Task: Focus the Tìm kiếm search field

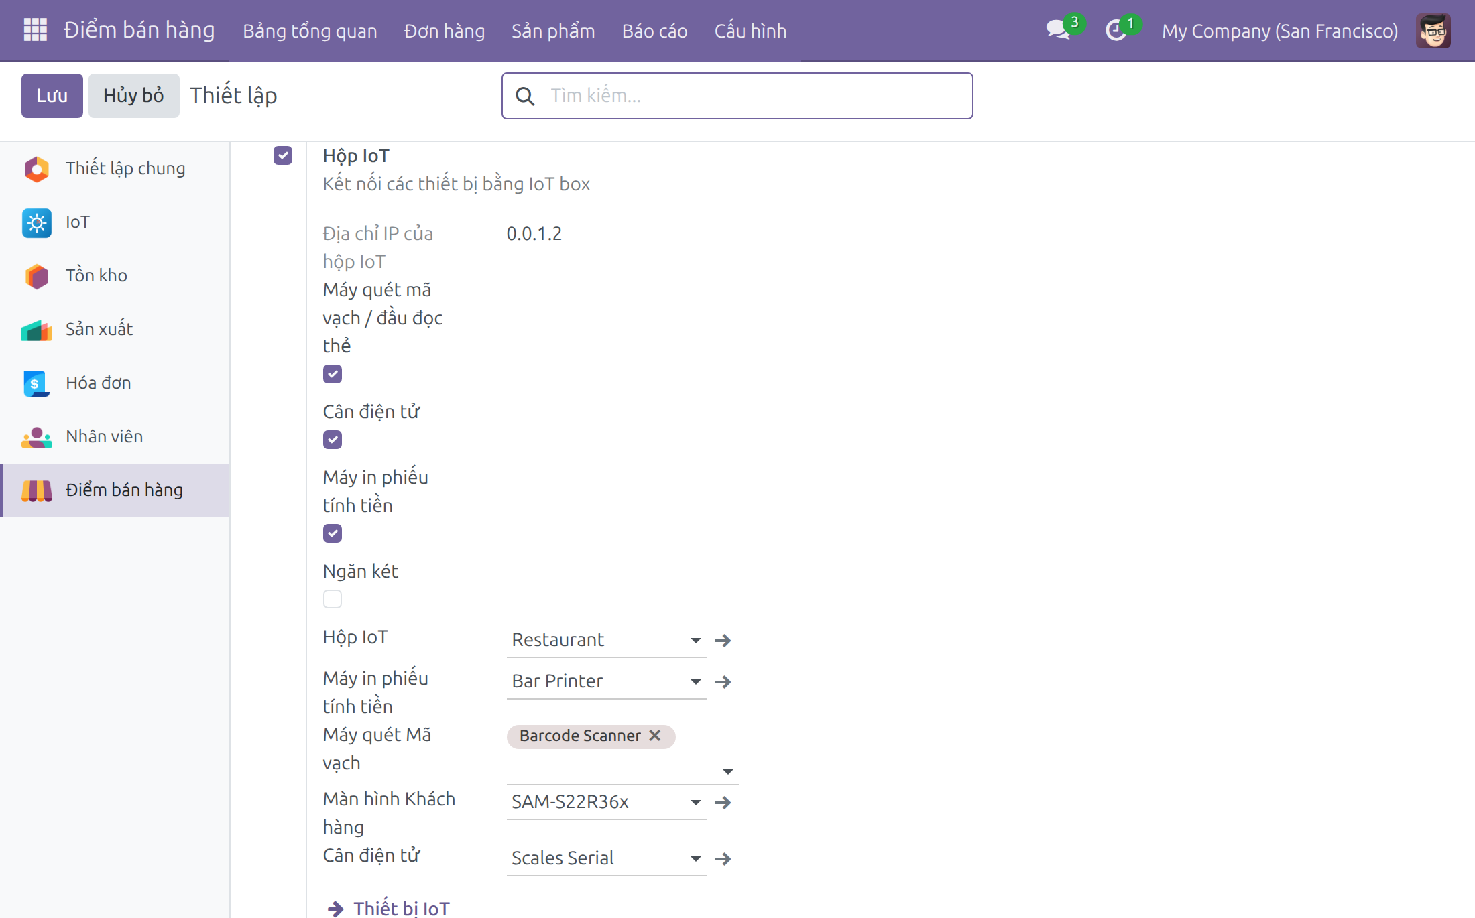Action: pyautogui.click(x=737, y=96)
